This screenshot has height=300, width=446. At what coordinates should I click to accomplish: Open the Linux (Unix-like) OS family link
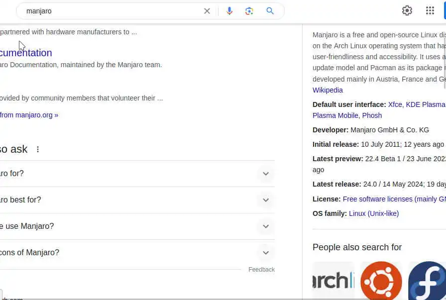tap(374, 213)
